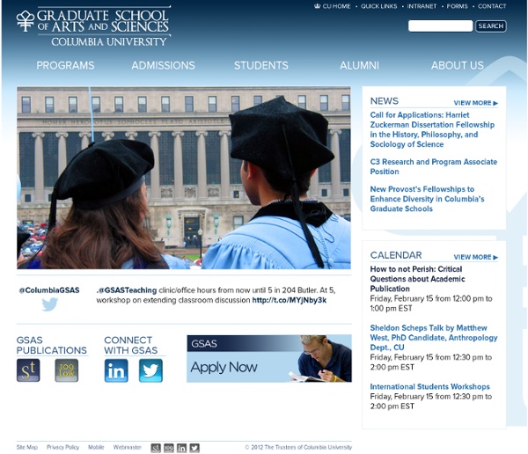Open the Twitter icon under Connect with GSAS
This screenshot has width=528, height=454.
click(x=150, y=370)
